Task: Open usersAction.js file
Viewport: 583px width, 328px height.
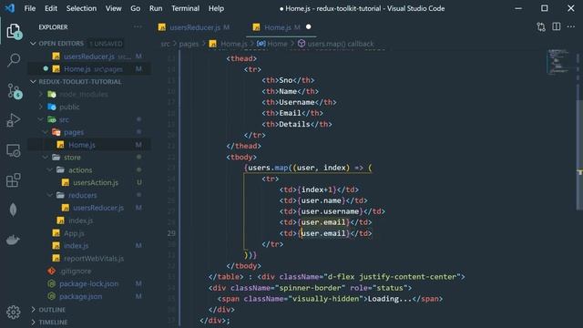Action: click(x=89, y=182)
